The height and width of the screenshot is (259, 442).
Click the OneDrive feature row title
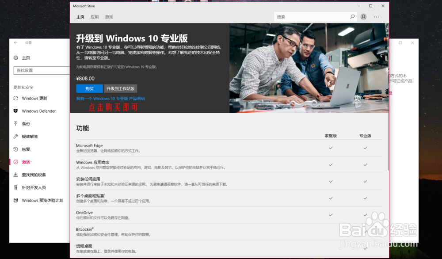(x=84, y=213)
